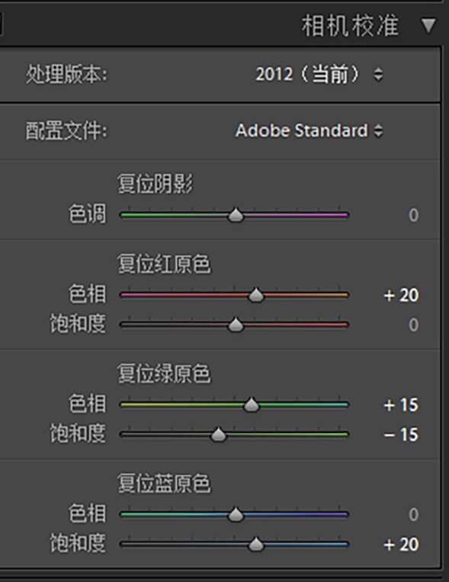Click the green primary 饱和度 slider handle
The width and height of the screenshot is (449, 582).
pyautogui.click(x=219, y=434)
